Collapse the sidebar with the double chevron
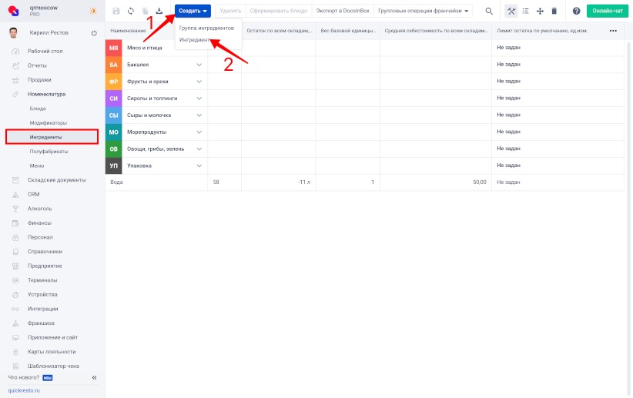 (x=95, y=377)
